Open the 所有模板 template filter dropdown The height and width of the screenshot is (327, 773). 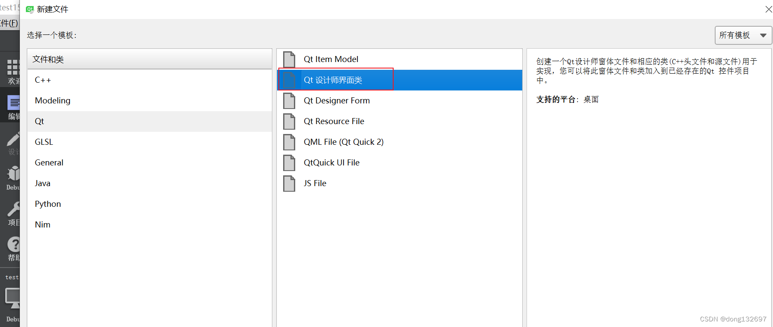click(743, 35)
